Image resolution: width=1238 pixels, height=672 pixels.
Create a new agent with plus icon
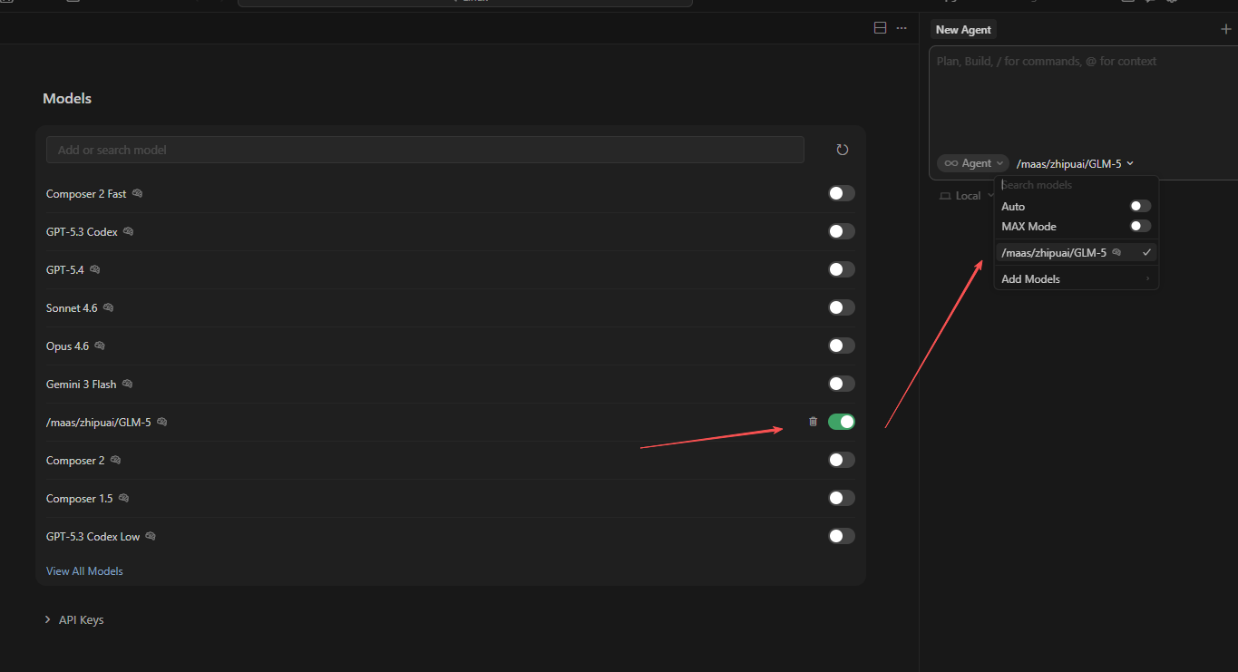1226,29
